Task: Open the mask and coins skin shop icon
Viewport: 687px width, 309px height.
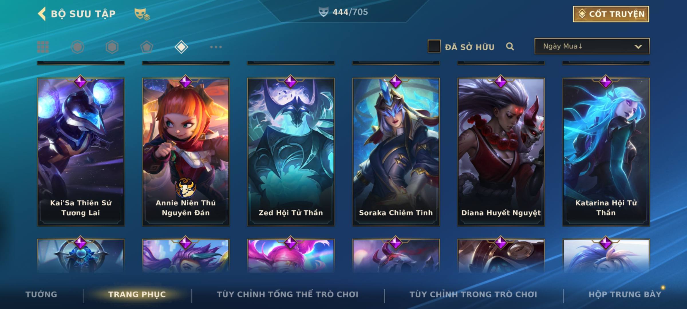Action: pyautogui.click(x=142, y=14)
